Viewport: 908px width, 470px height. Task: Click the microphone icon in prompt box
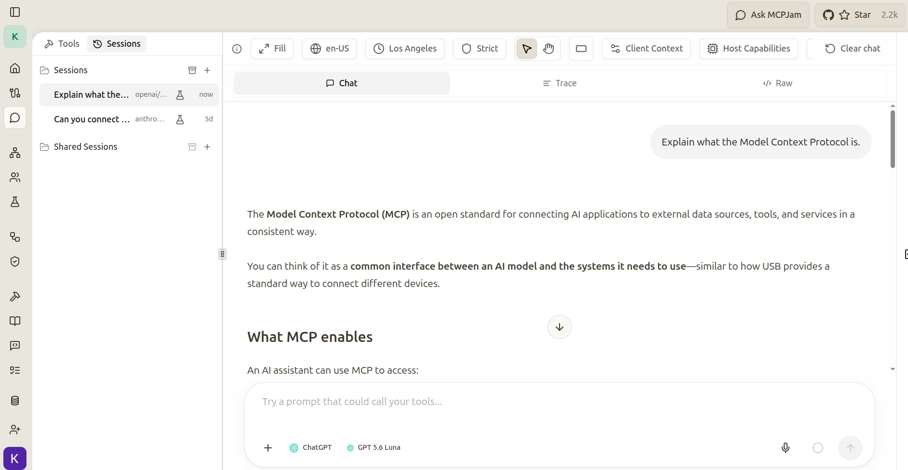point(786,448)
